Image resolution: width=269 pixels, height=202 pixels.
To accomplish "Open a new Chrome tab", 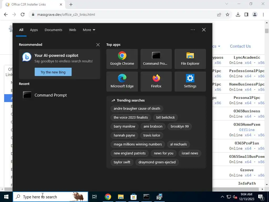I will click(71, 5).
